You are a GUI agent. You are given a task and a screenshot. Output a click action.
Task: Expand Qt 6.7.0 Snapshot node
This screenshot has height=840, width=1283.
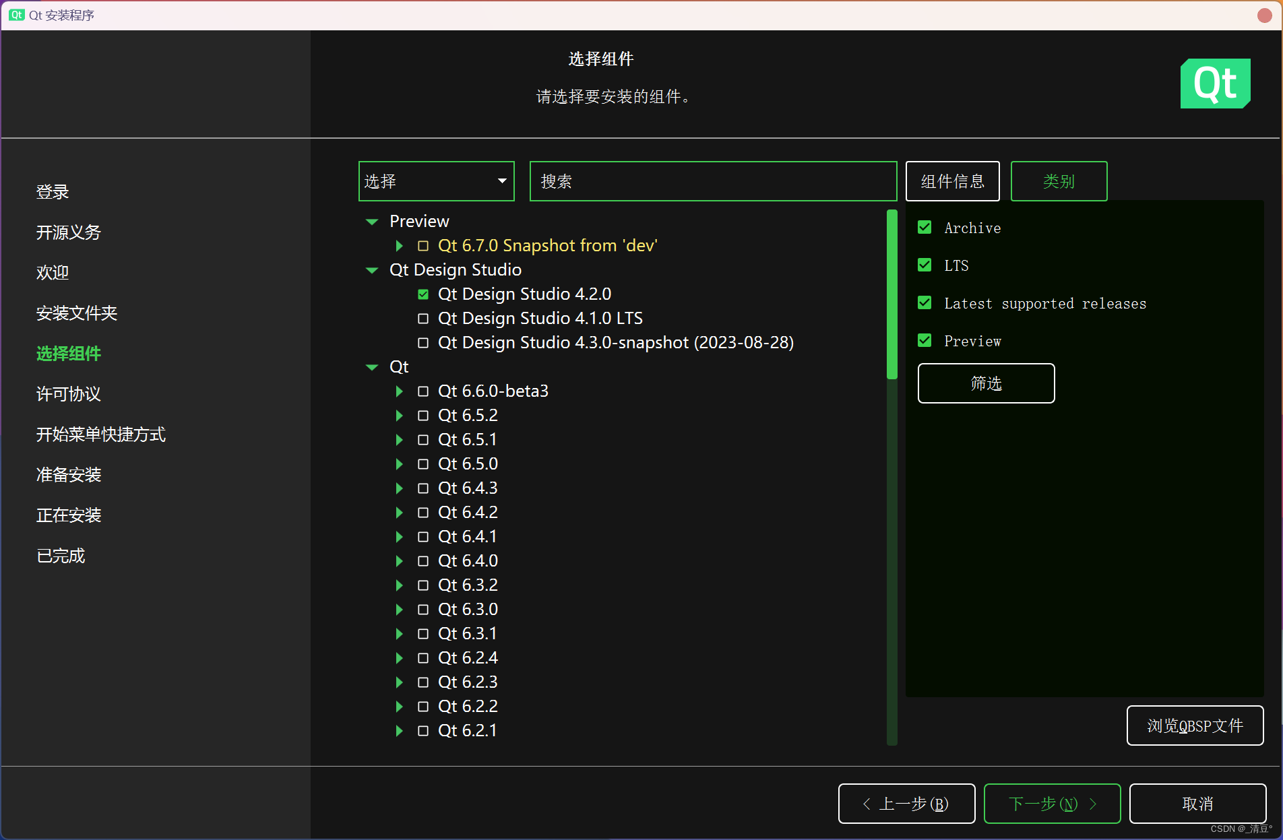[399, 246]
